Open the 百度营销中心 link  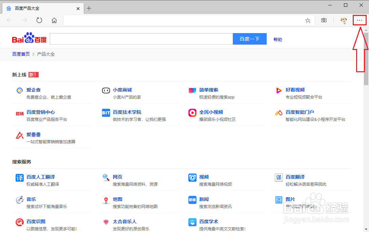point(41,112)
